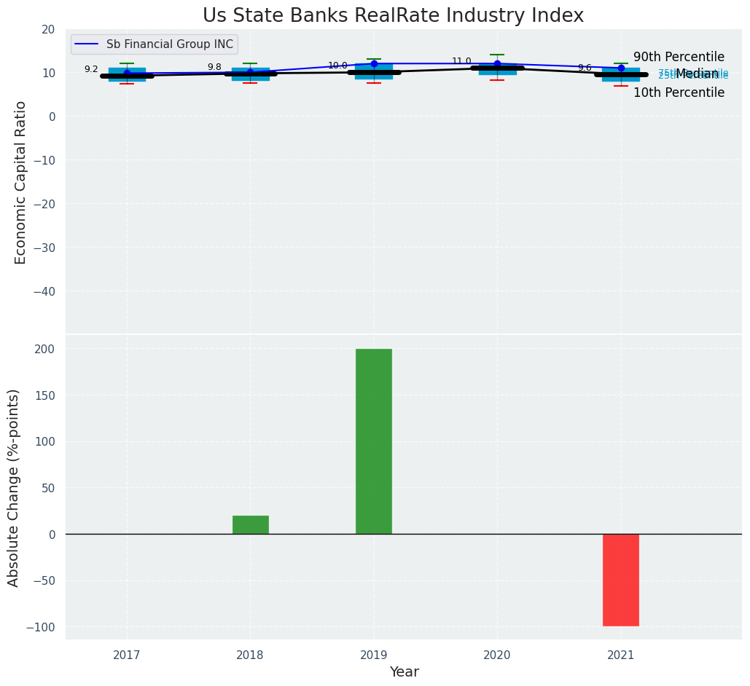Click the Year x-axis title

pyautogui.click(x=404, y=672)
